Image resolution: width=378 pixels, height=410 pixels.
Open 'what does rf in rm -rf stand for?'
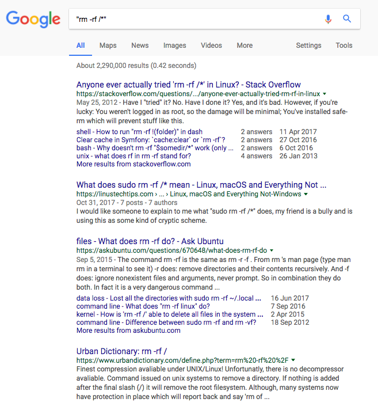(x=133, y=156)
